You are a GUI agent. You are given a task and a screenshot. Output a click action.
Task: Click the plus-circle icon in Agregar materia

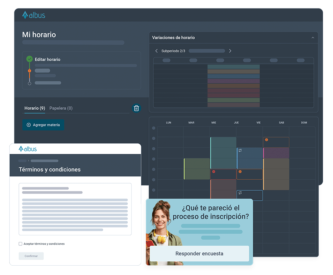pyautogui.click(x=29, y=125)
